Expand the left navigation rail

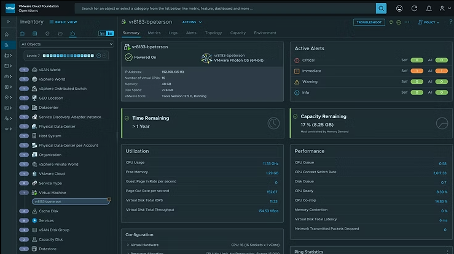pos(7,21)
